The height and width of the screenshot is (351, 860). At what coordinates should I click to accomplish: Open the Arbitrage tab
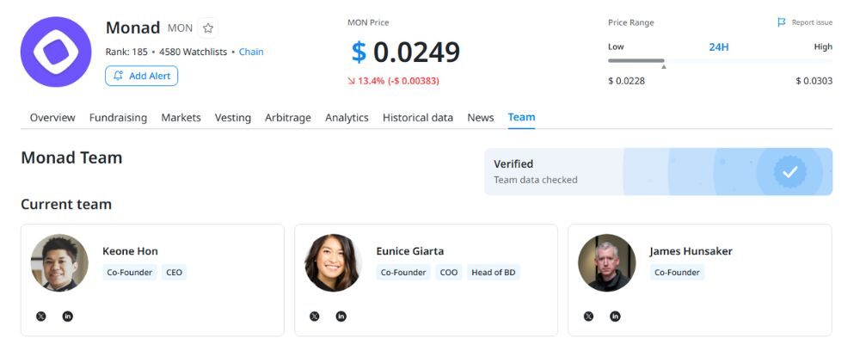pos(288,118)
